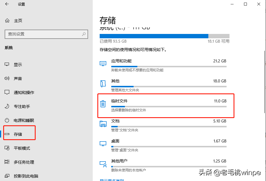
Task: Select 显示 in the sidebar
Action: pyautogui.click(x=18, y=65)
